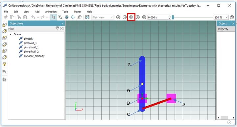Select dynamic_plmbody in Object tree
Image resolution: width=237 pixels, height=127 pixels.
coord(34,56)
